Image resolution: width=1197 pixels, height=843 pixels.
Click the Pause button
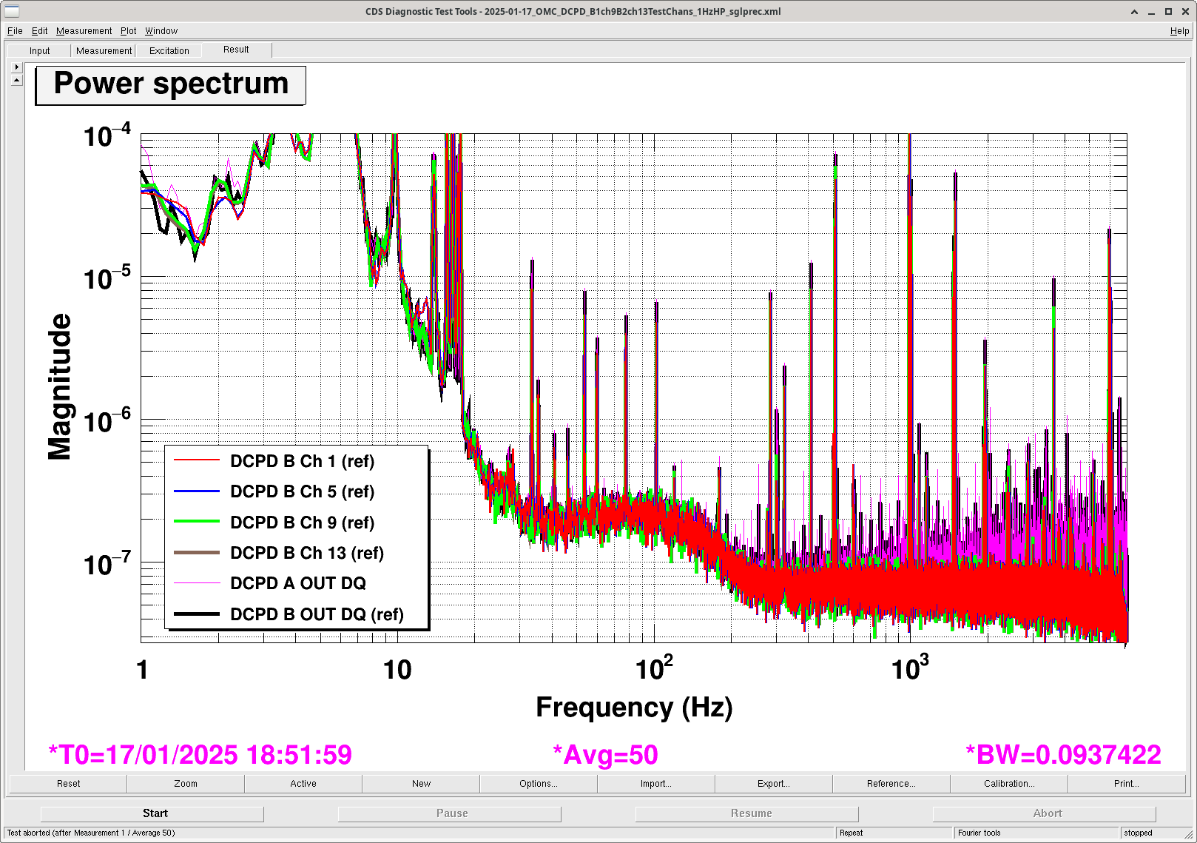pos(450,813)
